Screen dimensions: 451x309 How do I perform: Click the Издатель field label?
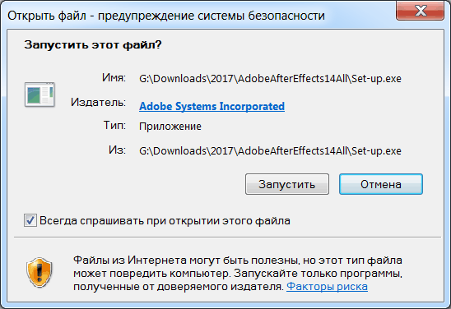pos(99,102)
